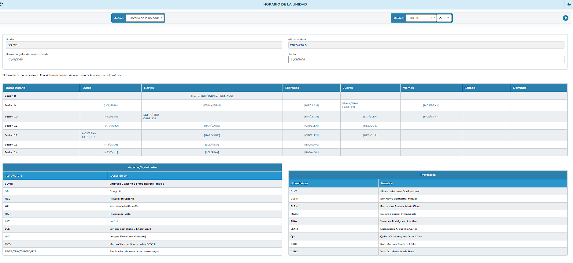Image resolution: width=573 pixels, height=263 pixels.
Task: Clear the BD_2B unit selection
Action: (x=431, y=18)
